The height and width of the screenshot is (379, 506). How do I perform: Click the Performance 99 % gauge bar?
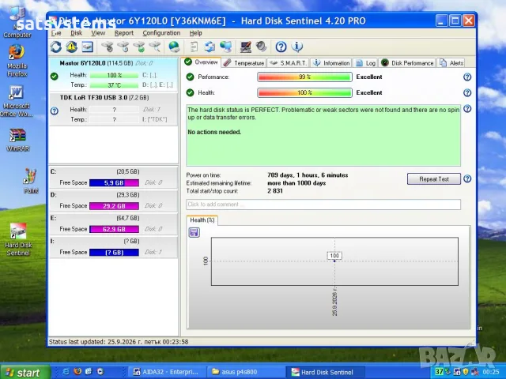pos(304,77)
